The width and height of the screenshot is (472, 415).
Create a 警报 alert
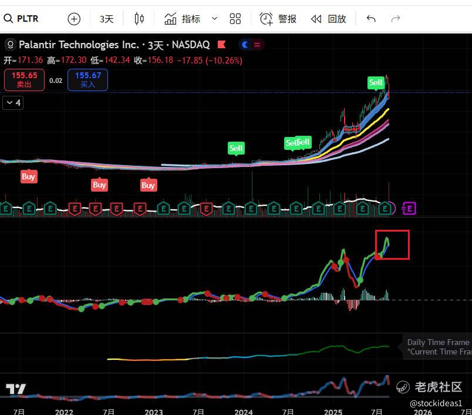(278, 19)
